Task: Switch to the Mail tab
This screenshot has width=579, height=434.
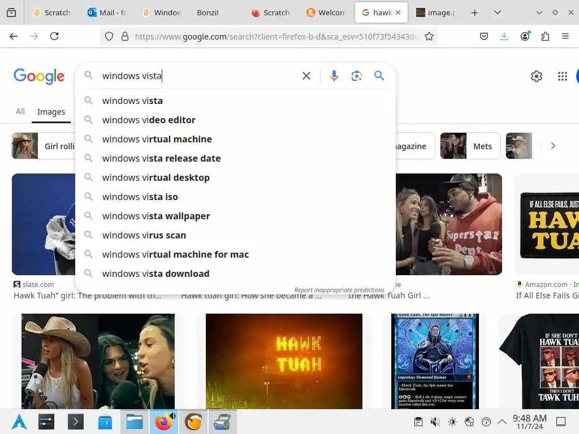Action: (x=107, y=12)
